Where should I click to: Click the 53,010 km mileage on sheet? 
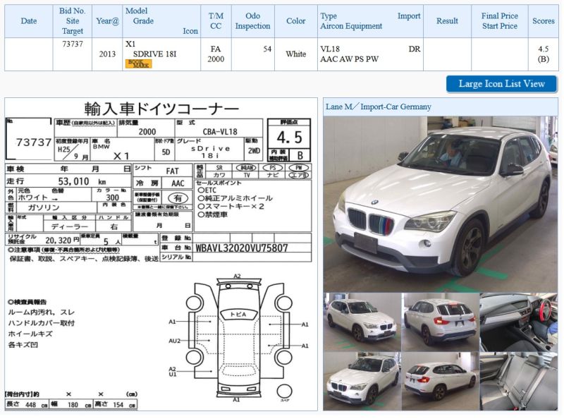(82, 181)
